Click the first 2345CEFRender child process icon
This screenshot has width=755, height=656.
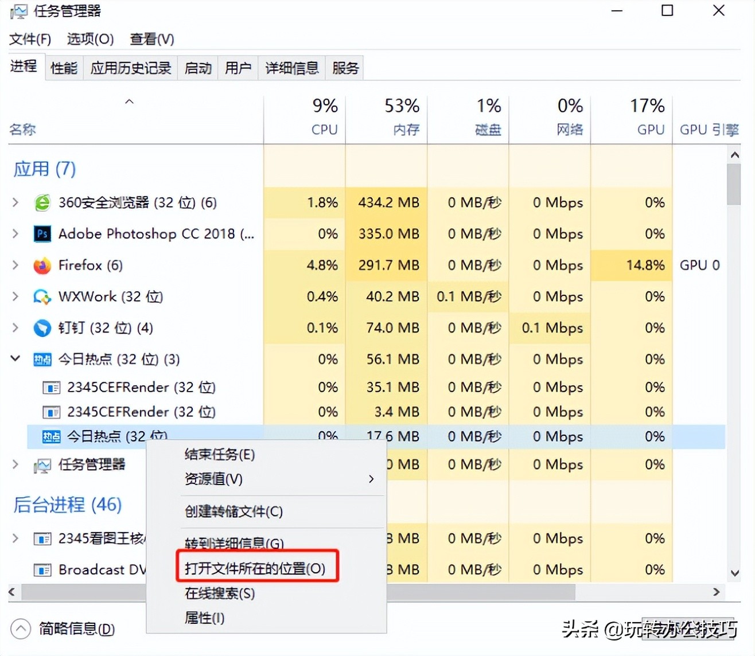pyautogui.click(x=51, y=387)
